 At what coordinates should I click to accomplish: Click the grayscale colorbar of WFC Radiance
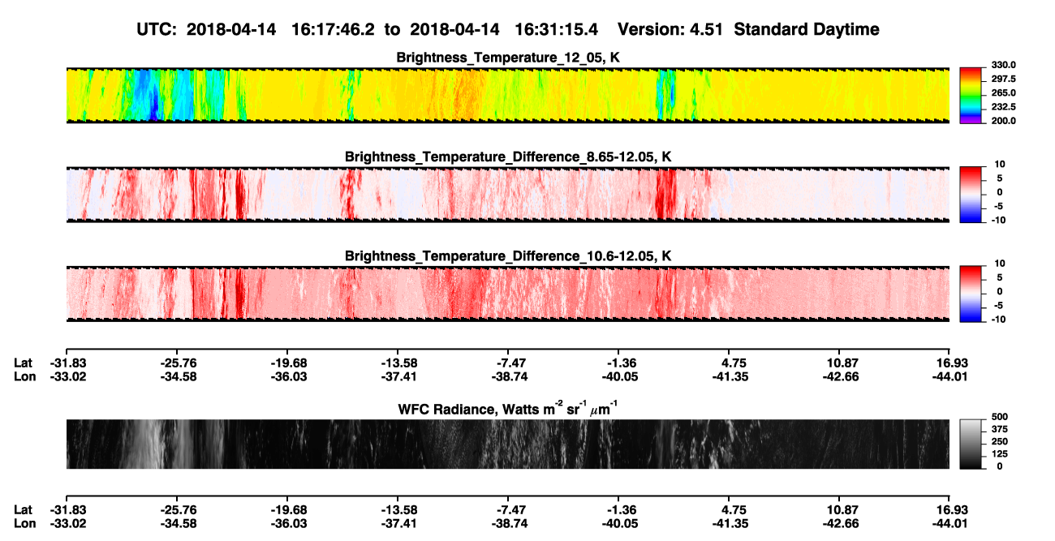tap(970, 444)
